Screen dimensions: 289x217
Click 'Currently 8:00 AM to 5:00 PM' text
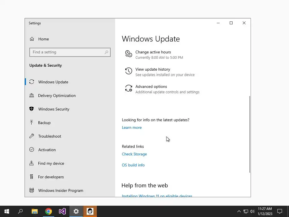[x=159, y=58]
